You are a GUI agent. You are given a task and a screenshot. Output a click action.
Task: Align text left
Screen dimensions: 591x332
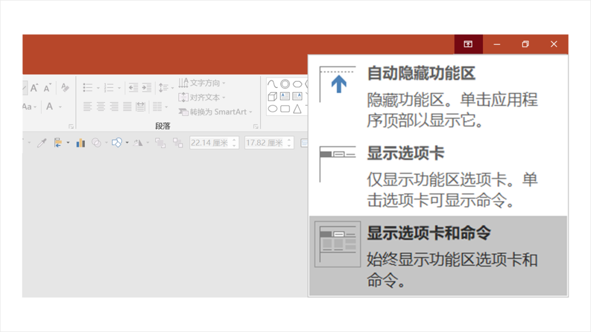[x=88, y=107]
